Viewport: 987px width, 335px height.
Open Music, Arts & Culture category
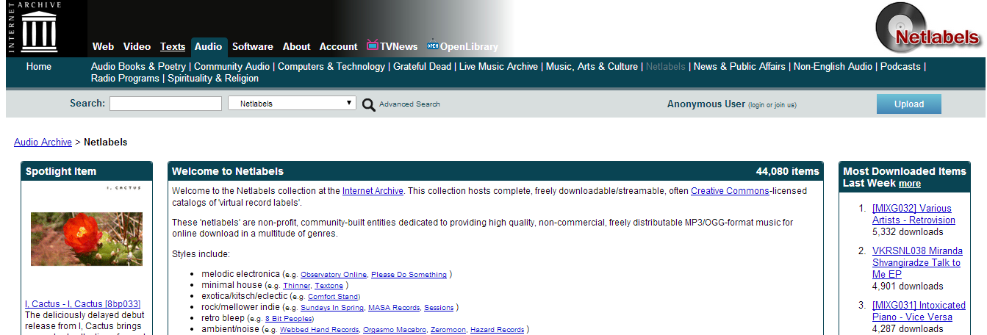coord(592,66)
